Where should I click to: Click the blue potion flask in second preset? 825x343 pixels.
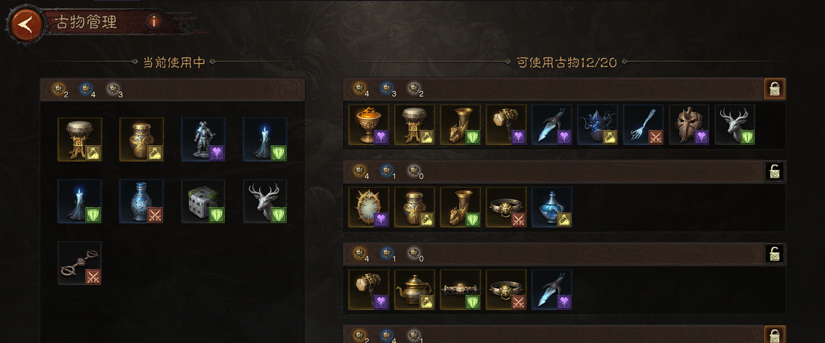(552, 207)
